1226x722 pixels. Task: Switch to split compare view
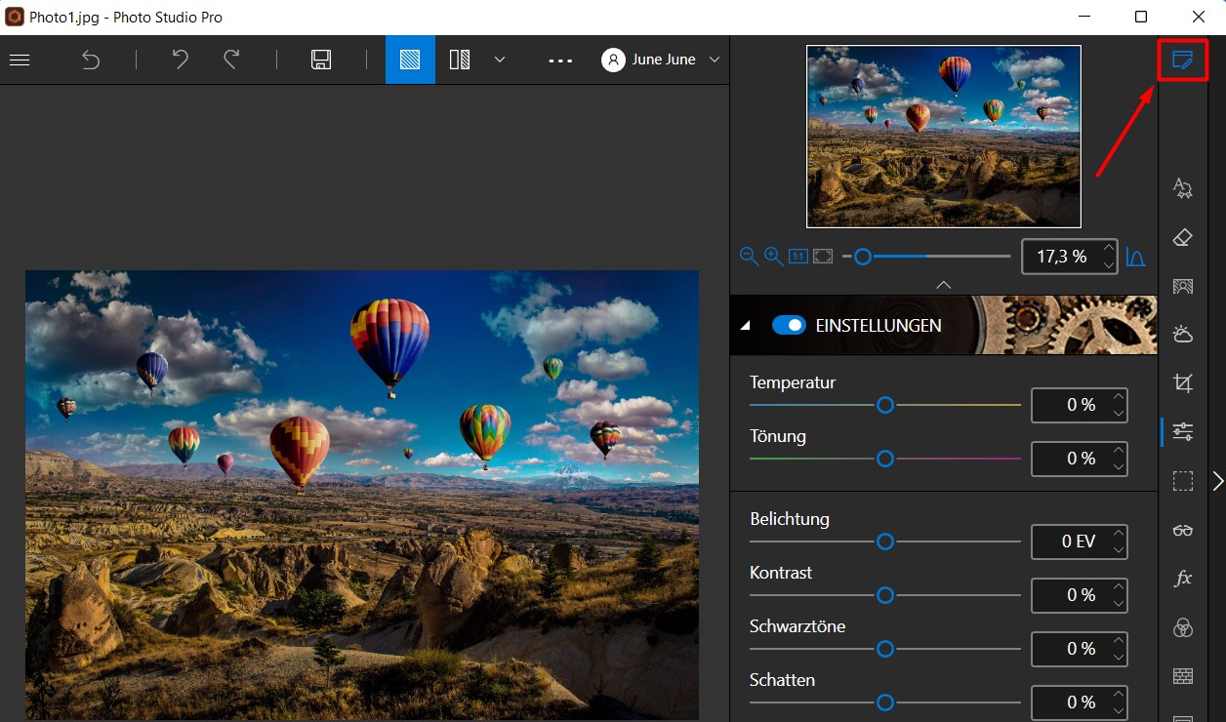click(x=460, y=60)
